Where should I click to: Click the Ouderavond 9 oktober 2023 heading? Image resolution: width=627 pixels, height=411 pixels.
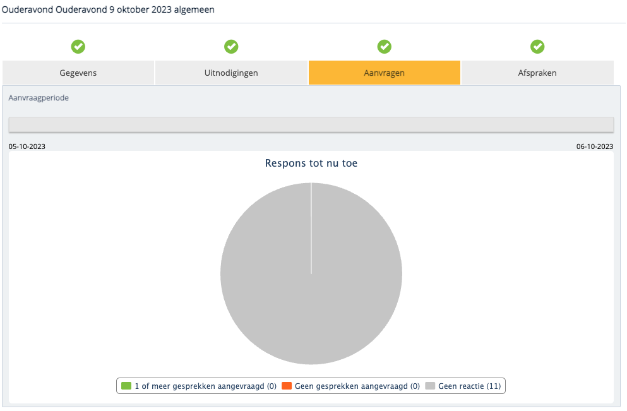[108, 11]
